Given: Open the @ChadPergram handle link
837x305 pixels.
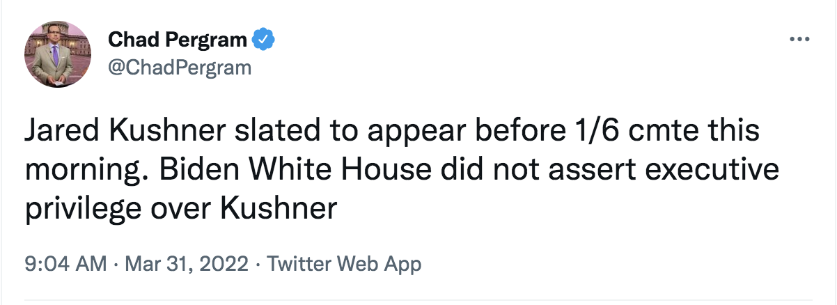Looking at the screenshot, I should tap(179, 68).
